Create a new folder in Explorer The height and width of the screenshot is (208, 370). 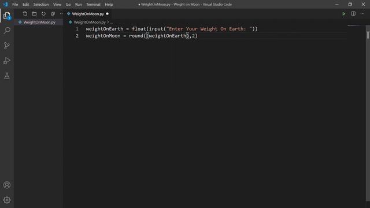coord(34,14)
